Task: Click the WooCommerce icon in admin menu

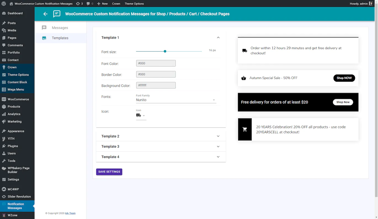Action: pos(4,99)
